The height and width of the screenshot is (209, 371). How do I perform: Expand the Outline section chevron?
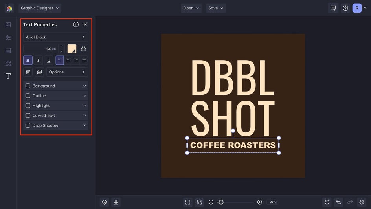point(84,96)
